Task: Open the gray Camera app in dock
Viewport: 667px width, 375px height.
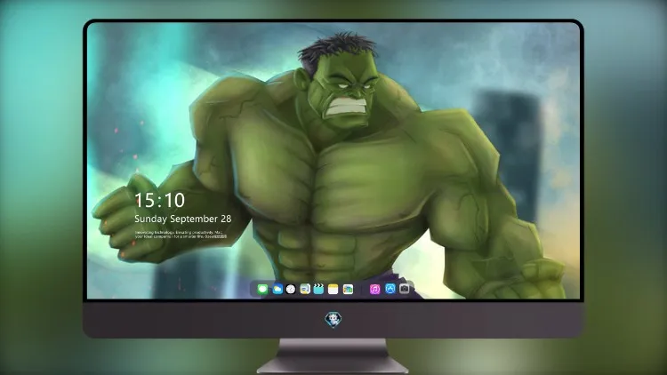Action: pos(405,289)
